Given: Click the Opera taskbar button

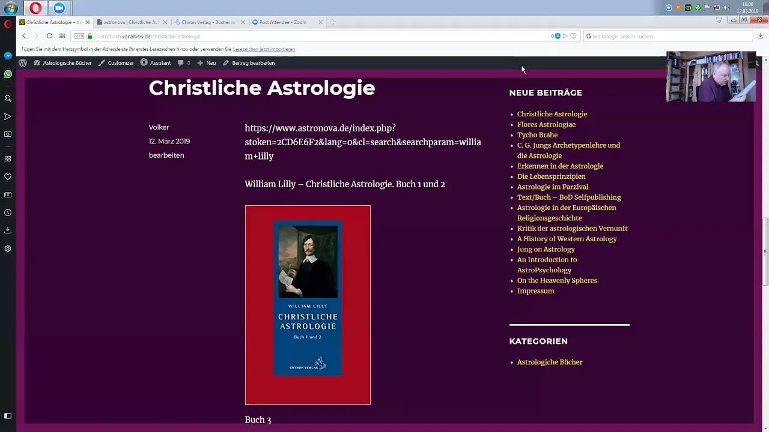Looking at the screenshot, I should pyautogui.click(x=35, y=8).
